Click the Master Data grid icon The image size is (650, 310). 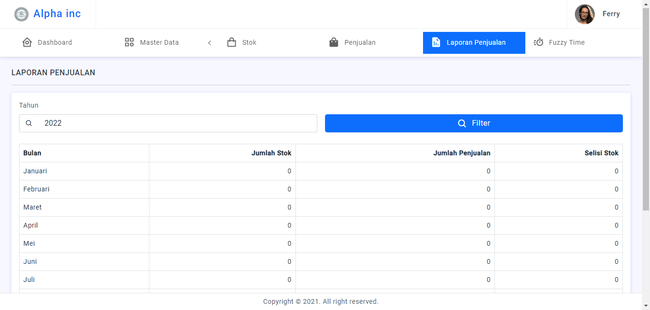129,42
